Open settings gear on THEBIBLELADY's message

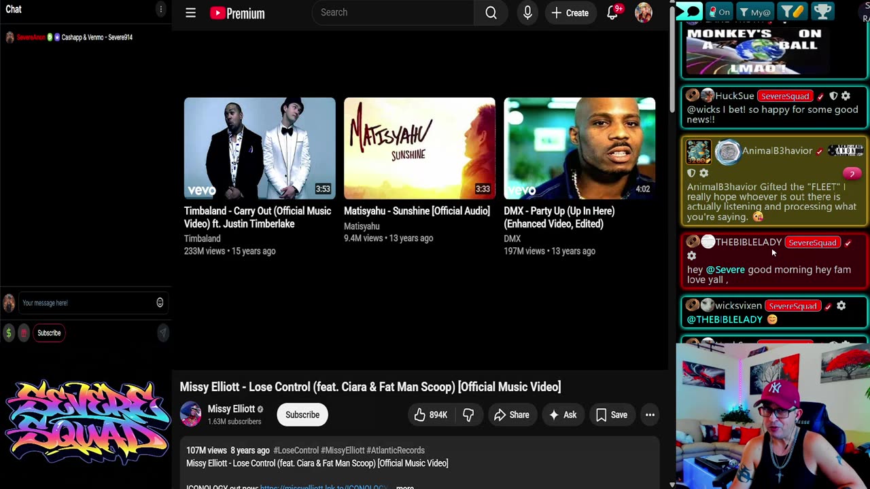pyautogui.click(x=692, y=256)
